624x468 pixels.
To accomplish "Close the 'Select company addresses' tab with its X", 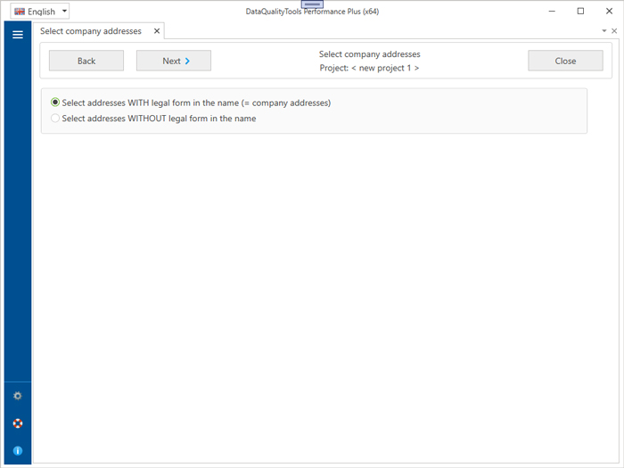I will click(157, 31).
